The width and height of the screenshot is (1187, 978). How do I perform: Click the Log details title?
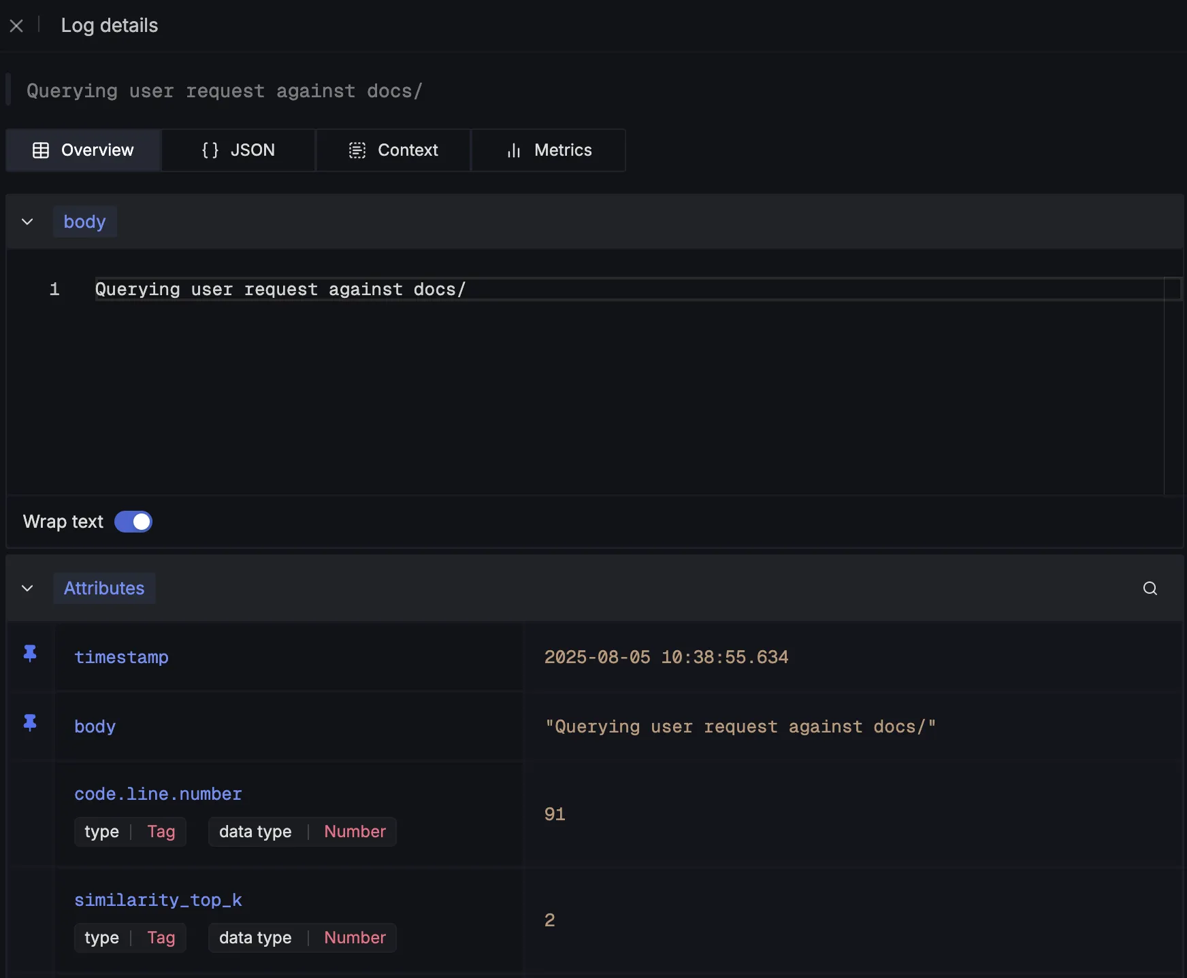coord(110,25)
